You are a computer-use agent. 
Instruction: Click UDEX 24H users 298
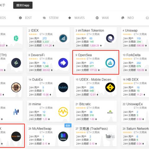coord(92,88)
